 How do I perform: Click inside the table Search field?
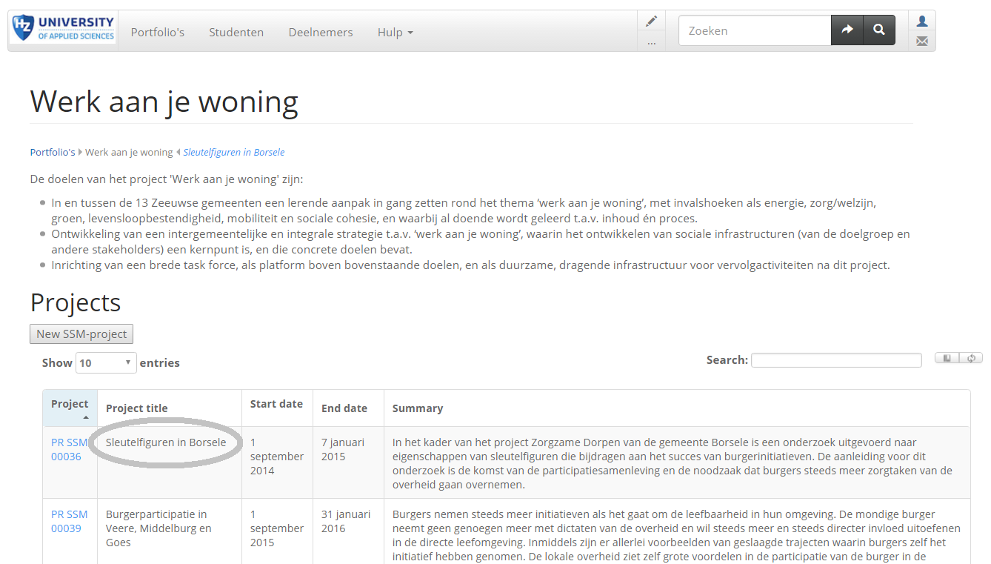836,359
